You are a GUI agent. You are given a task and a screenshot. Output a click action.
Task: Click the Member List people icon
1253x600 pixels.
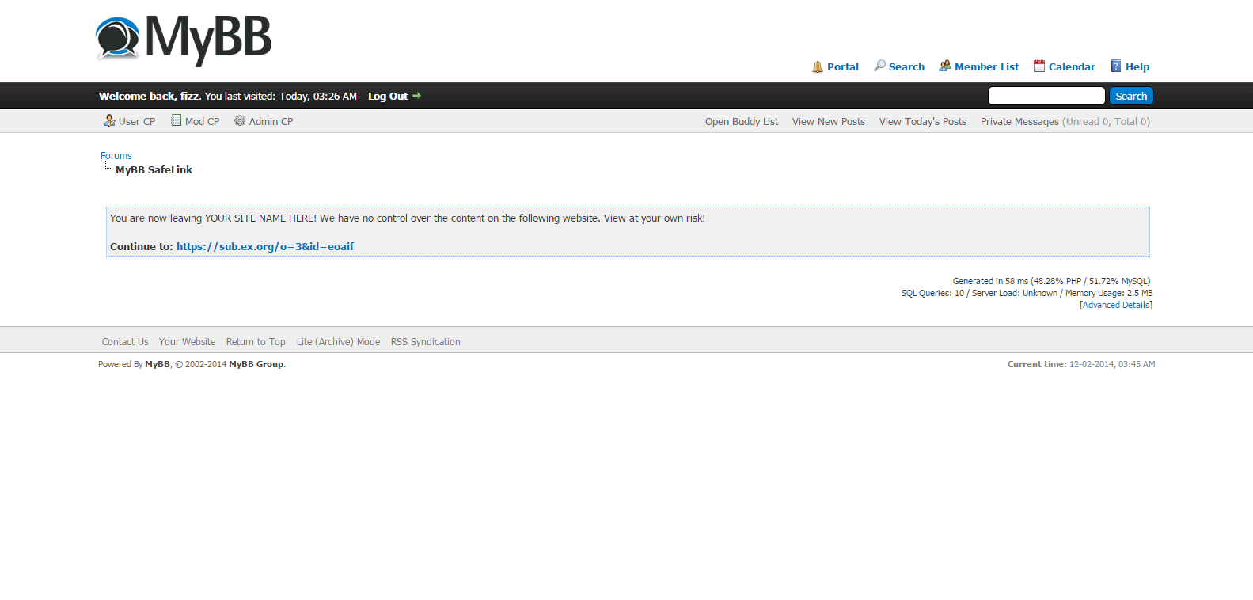pyautogui.click(x=945, y=66)
